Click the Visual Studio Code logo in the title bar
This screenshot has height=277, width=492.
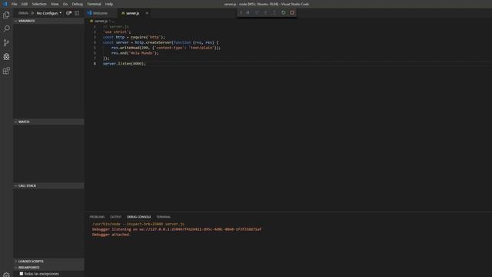pos(5,4)
